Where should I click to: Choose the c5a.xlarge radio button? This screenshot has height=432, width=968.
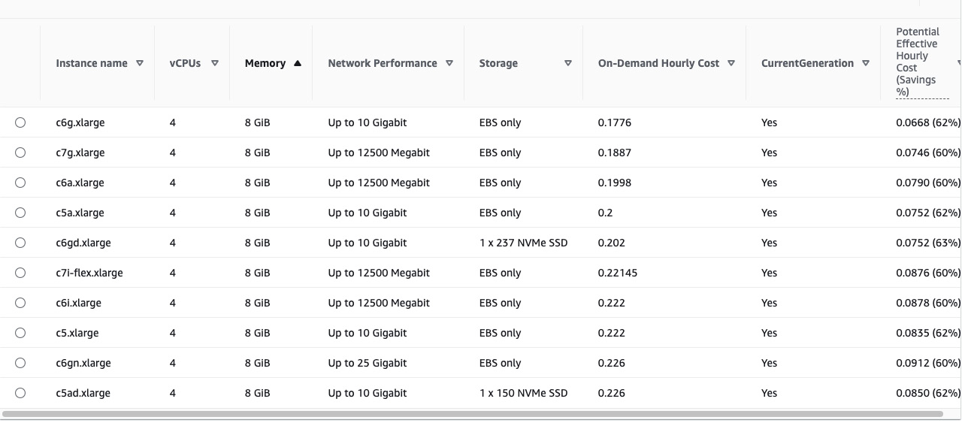click(20, 213)
